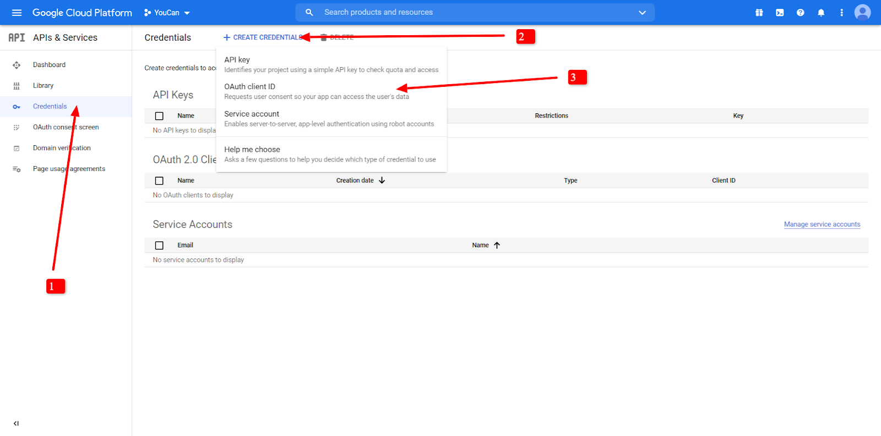This screenshot has width=881, height=436.
Task: Click the OAuth clients table Name header
Action: click(x=186, y=180)
